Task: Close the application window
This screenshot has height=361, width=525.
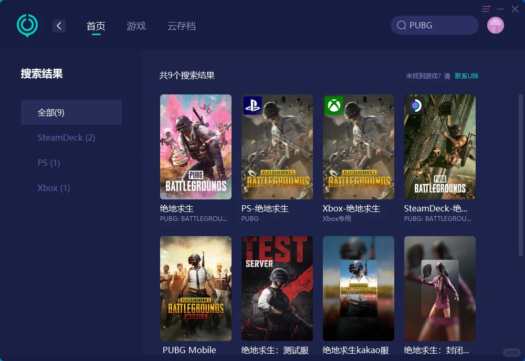Action: click(515, 9)
